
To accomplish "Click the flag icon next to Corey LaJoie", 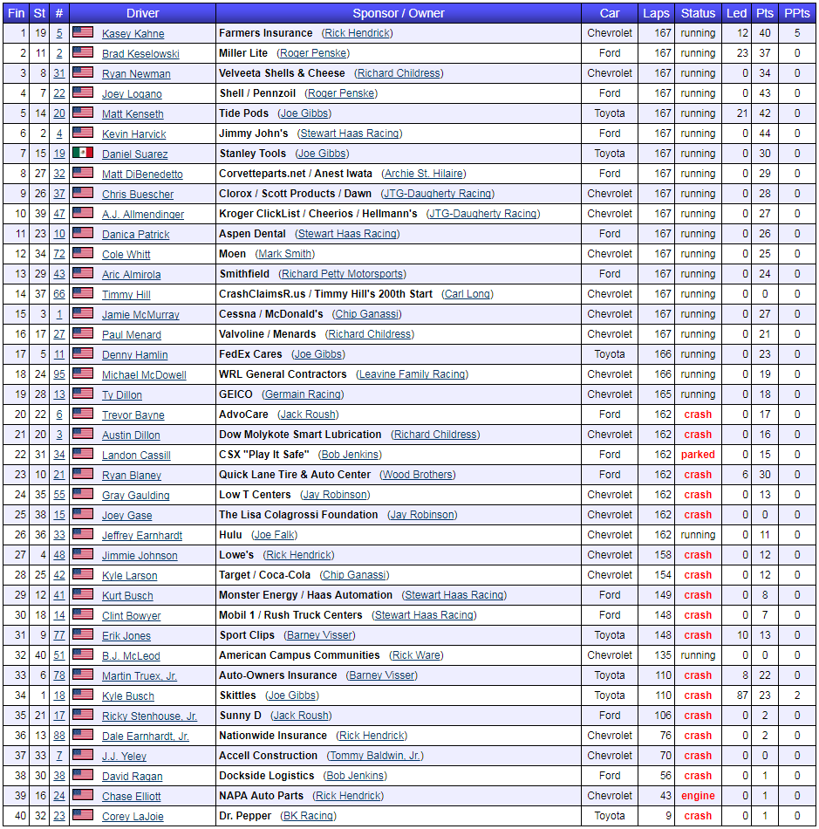I will point(83,815).
